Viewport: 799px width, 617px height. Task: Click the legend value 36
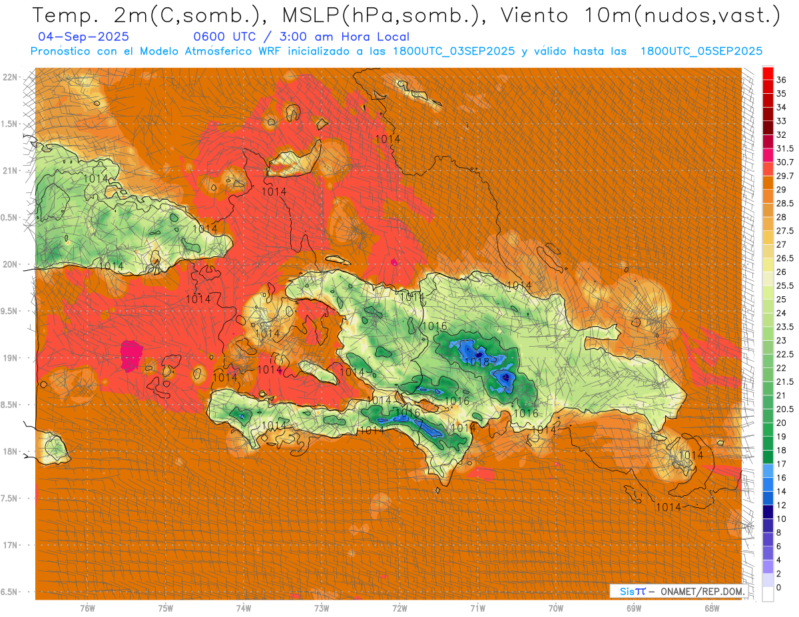coord(782,80)
